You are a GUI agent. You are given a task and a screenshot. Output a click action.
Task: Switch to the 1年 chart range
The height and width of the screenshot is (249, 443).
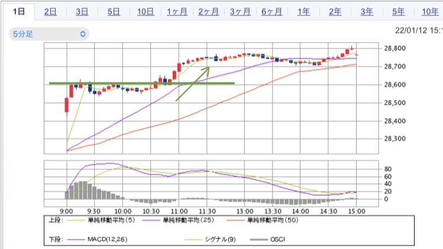tap(303, 12)
